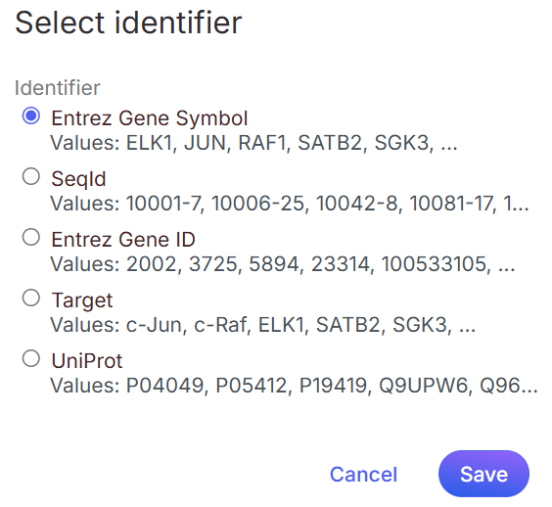The image size is (552, 507).
Task: Save the identifier selection
Action: click(x=483, y=474)
